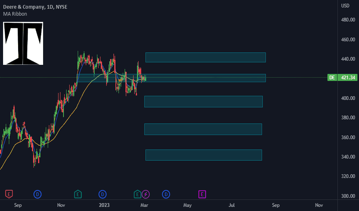Viewport: 359px width, 211px height.
Task: Select the lowest teal rectangle zone
Action: pyautogui.click(x=204, y=155)
